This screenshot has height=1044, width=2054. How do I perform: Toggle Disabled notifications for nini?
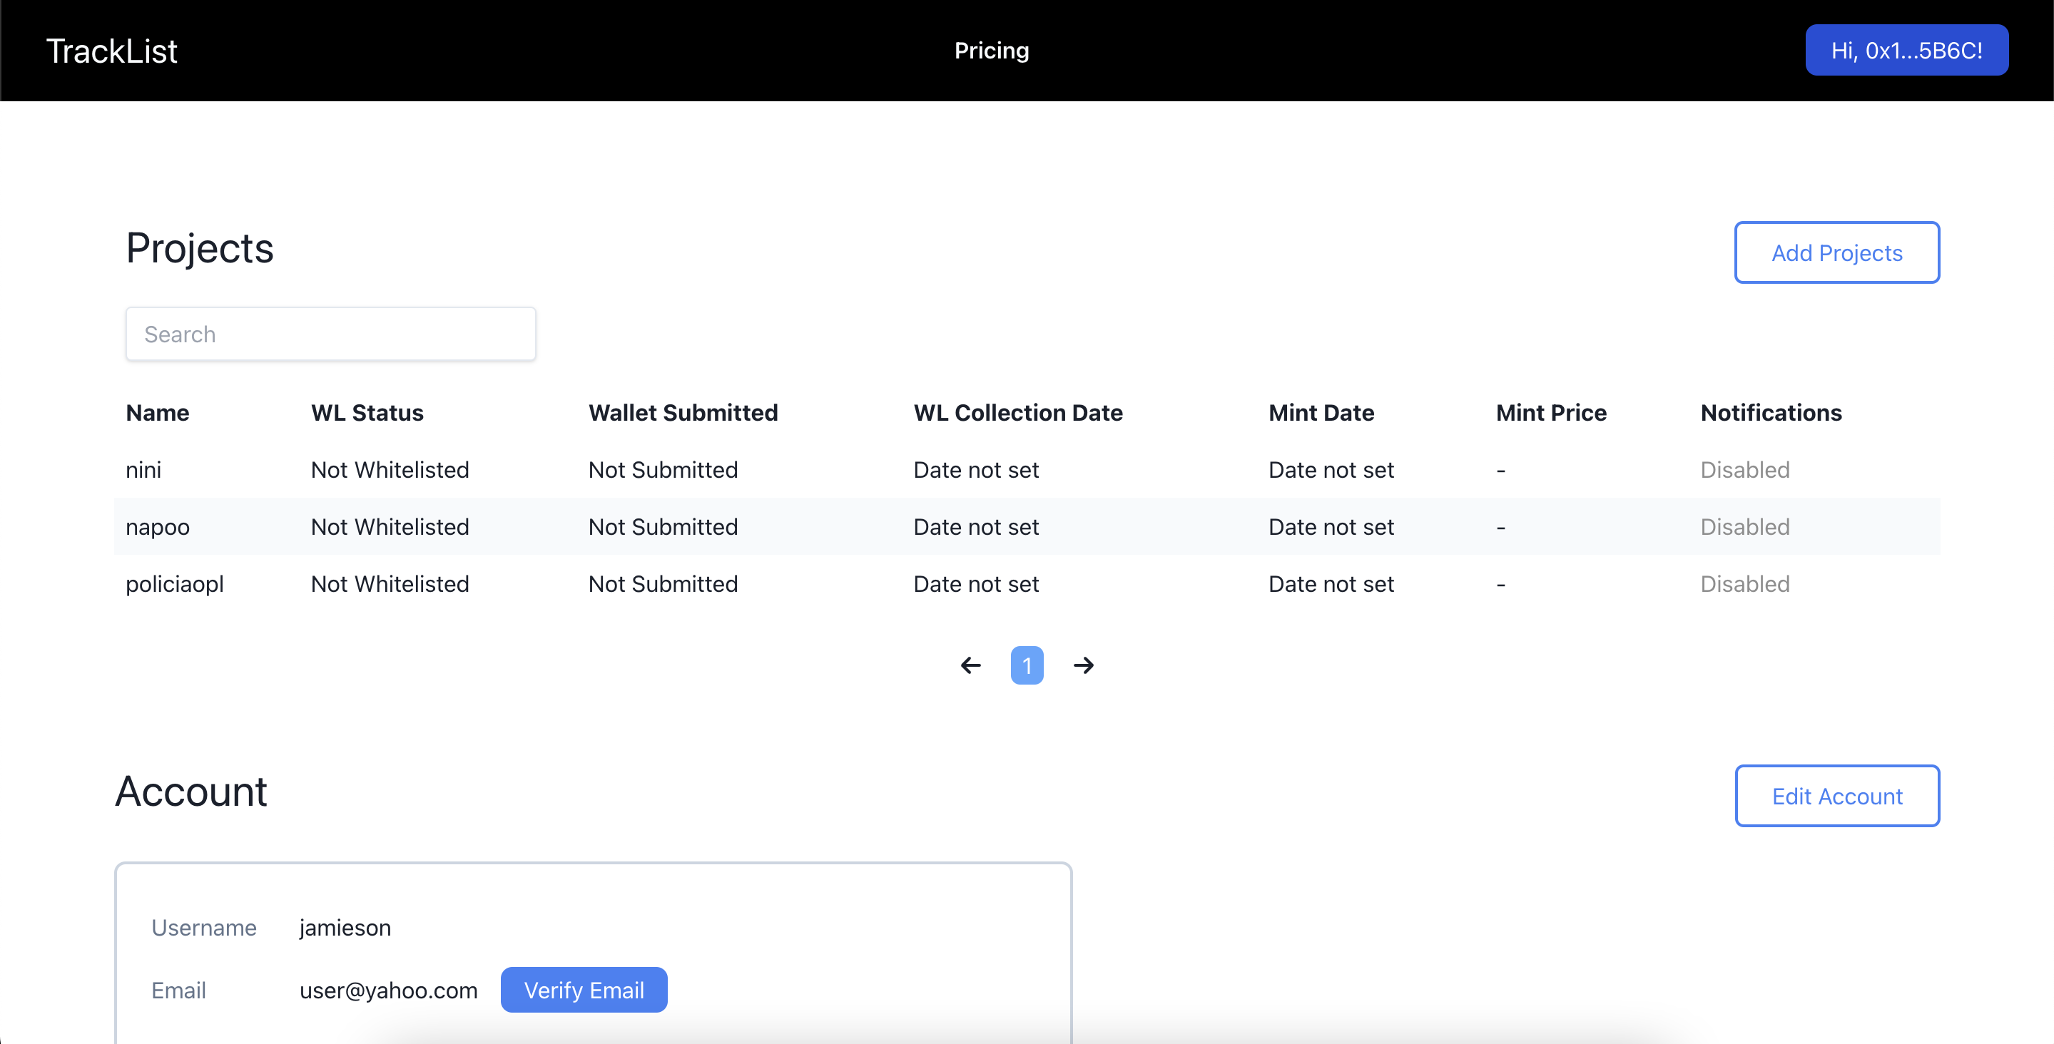pos(1744,469)
